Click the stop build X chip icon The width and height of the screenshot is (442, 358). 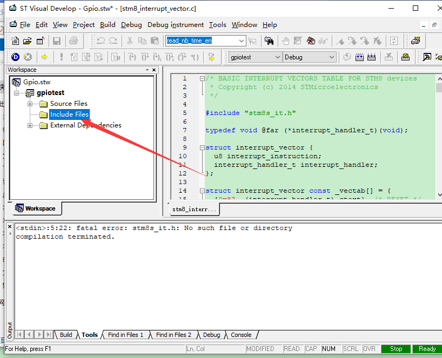tap(389, 57)
